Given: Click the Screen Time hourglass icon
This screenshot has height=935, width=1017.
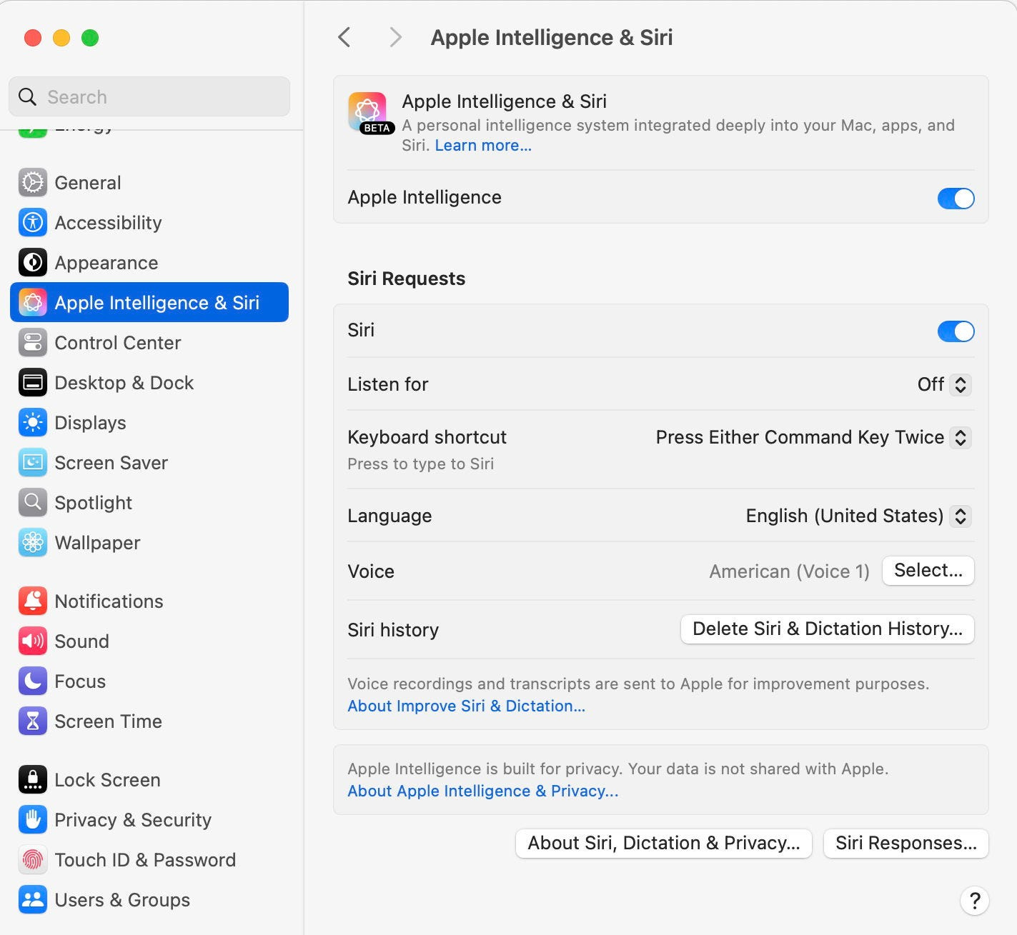Looking at the screenshot, I should pos(33,721).
